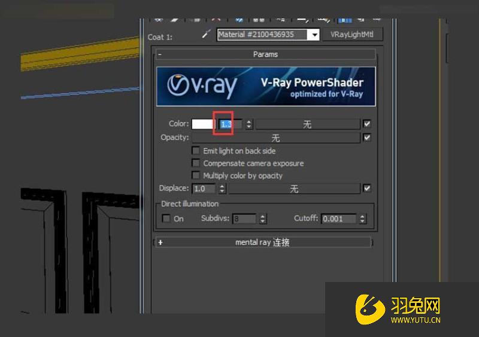Screen dimensions: 479x337
Task: Toggle the Opacity map checkbox
Action: click(x=367, y=137)
